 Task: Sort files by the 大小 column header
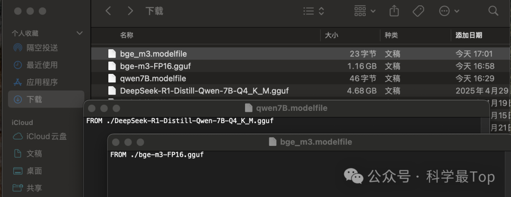coord(331,35)
